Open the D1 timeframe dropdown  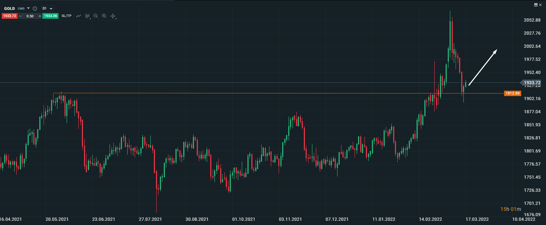[48, 8]
